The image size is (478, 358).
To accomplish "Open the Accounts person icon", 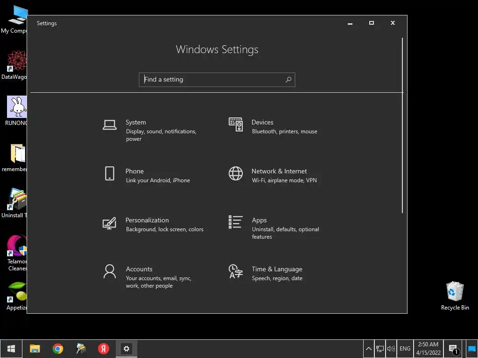I will (x=109, y=271).
